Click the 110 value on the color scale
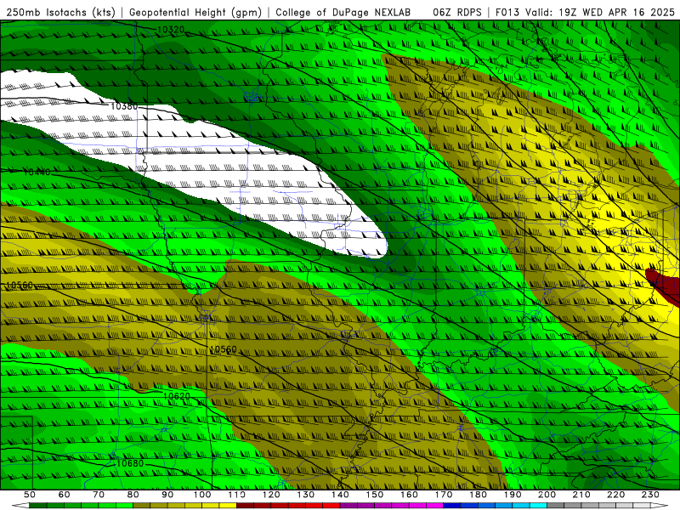 (x=237, y=495)
